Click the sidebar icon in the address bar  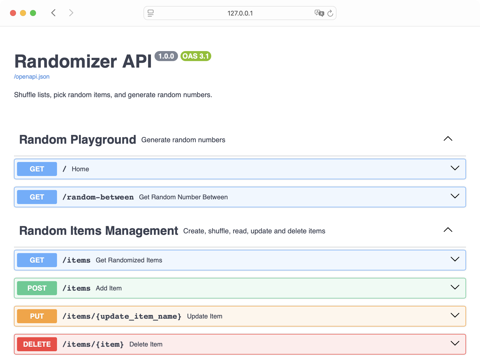(x=151, y=13)
